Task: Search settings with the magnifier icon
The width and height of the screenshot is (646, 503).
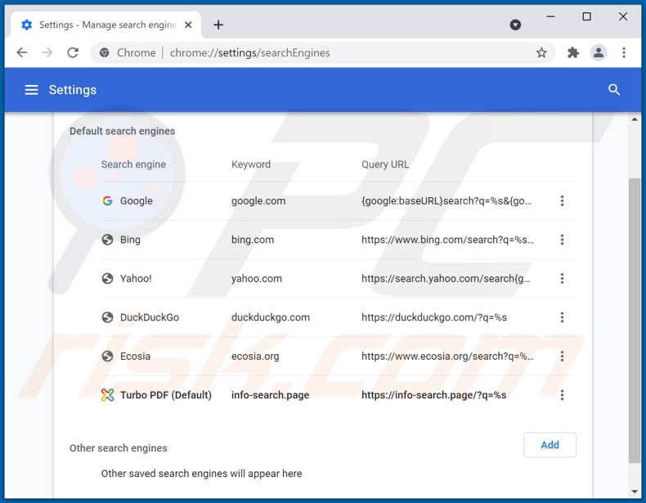Action: pos(614,89)
